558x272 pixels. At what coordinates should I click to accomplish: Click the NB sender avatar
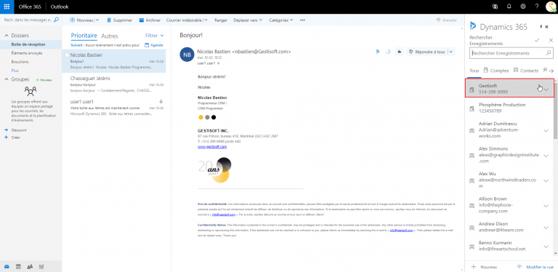pyautogui.click(x=187, y=55)
